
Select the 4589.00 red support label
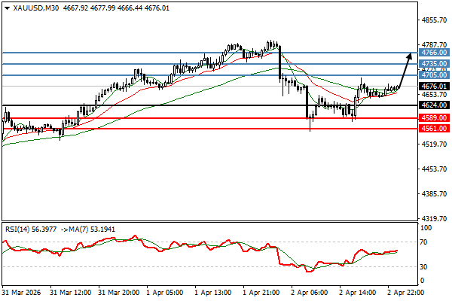pos(434,118)
